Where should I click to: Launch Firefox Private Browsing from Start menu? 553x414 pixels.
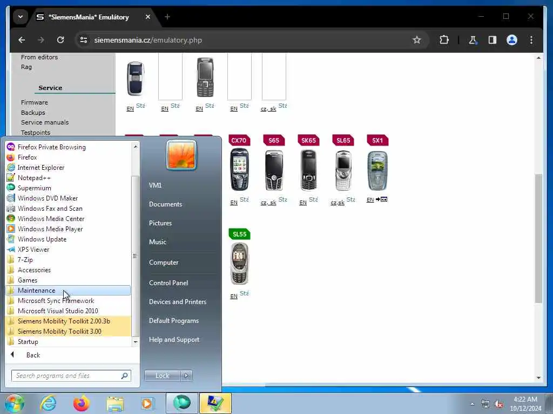tap(69, 147)
